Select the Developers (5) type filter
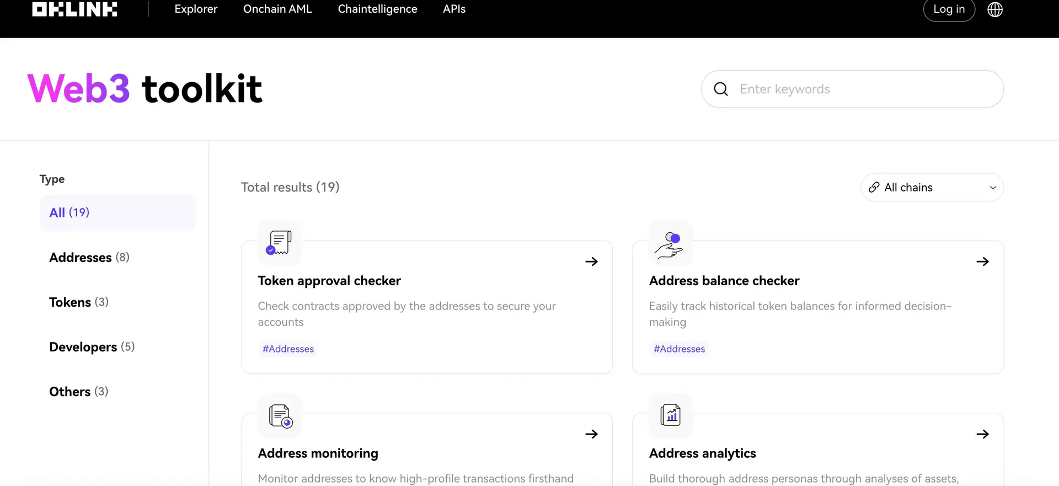Screen dimensions: 1059x486 point(92,347)
